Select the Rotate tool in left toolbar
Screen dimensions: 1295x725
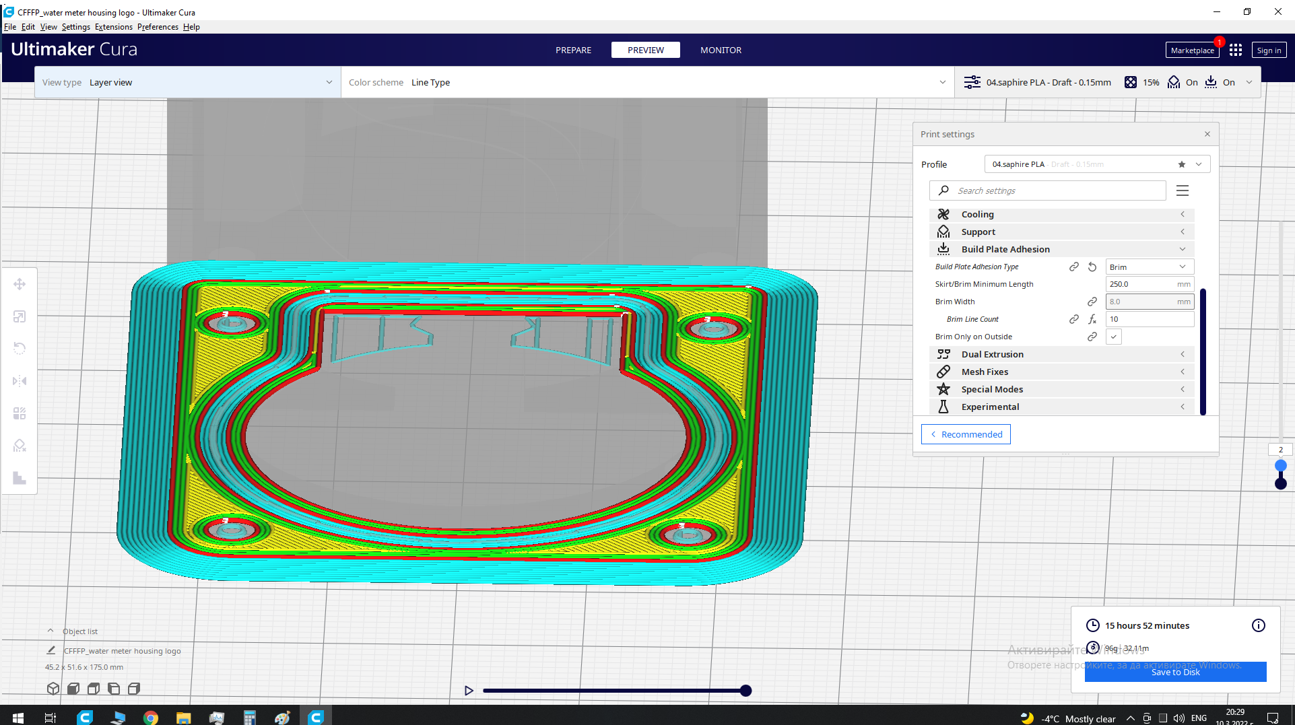point(20,349)
